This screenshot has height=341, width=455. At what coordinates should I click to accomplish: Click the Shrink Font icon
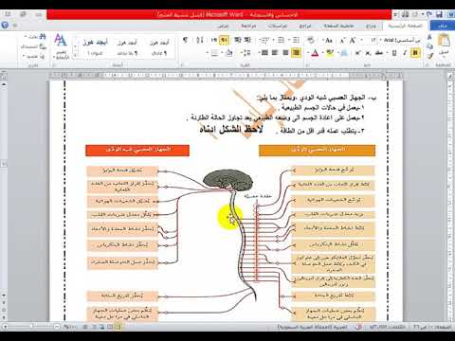click(x=342, y=40)
